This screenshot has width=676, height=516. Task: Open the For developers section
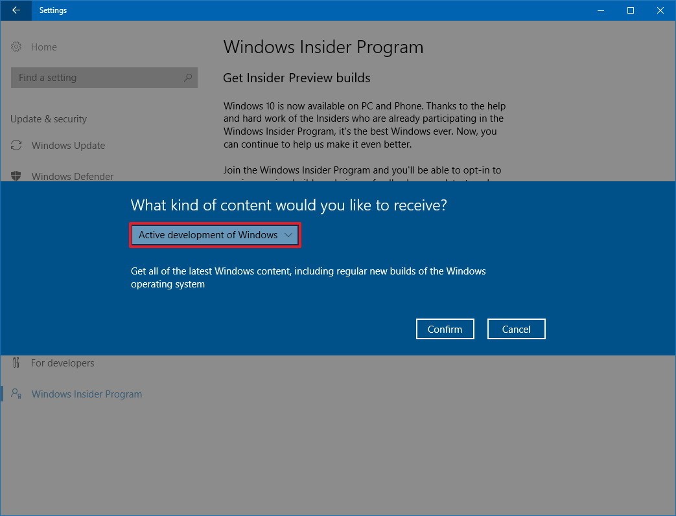point(63,363)
